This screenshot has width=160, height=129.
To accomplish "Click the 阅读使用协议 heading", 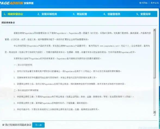I will 8,23.
